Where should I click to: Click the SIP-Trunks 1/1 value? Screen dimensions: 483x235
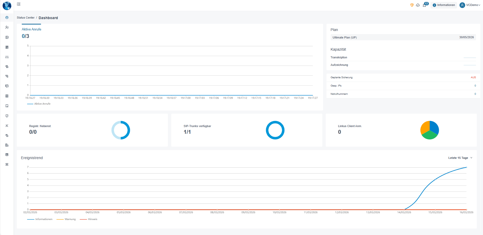point(187,132)
